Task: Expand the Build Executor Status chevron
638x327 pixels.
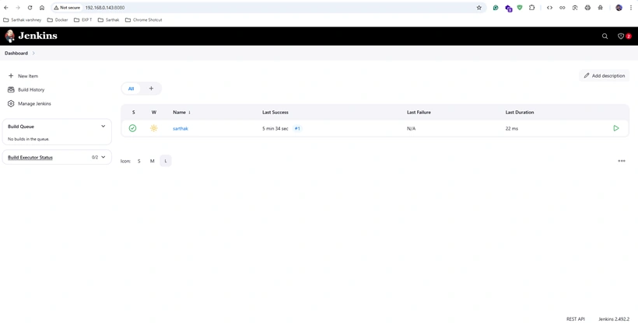Action: 103,157
